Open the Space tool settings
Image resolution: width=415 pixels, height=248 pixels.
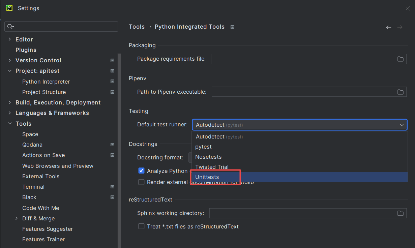(x=30, y=134)
